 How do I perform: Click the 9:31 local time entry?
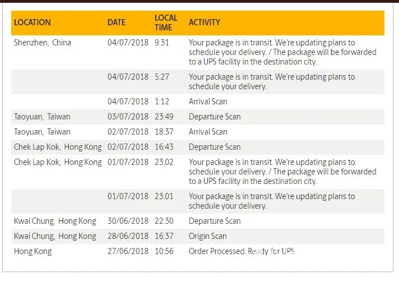162,42
